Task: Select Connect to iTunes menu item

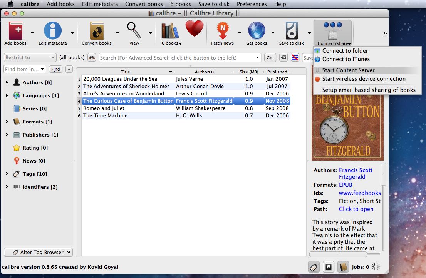Action: [367, 59]
